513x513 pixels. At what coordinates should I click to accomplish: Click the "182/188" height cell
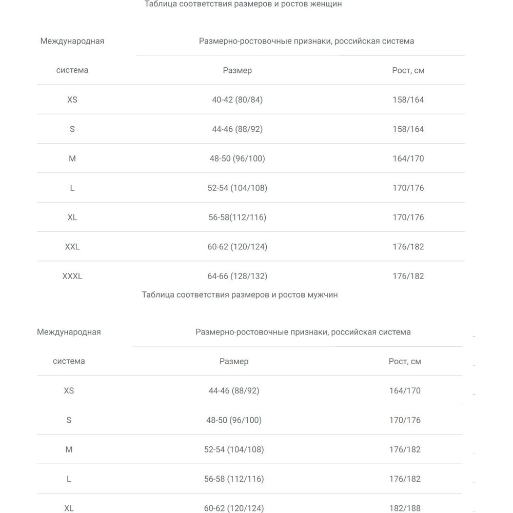[x=405, y=508]
